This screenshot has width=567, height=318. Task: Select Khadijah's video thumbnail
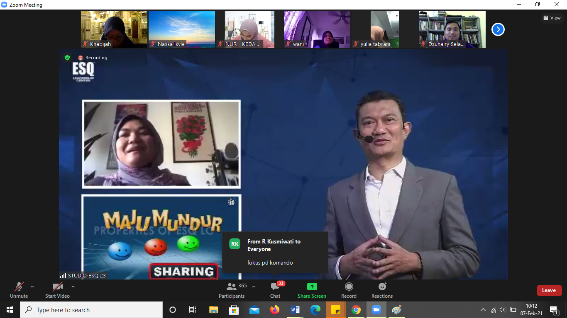pyautogui.click(x=114, y=29)
